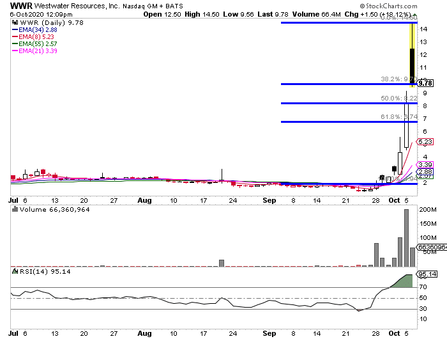Click the 38.2% Fibonacci level label
Image resolution: width=447 pixels, height=339 pixels.
point(398,79)
